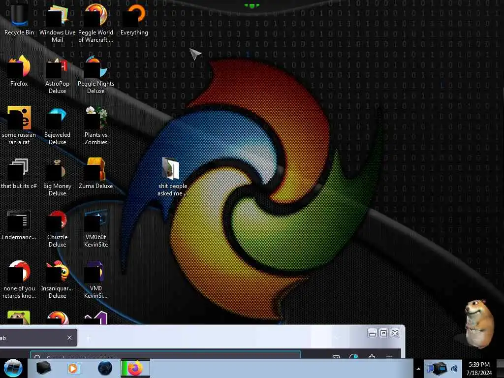Viewport: 504px width, 378px height.
Task: Select the Endermanc... desktop icon
Action: pyautogui.click(x=19, y=225)
